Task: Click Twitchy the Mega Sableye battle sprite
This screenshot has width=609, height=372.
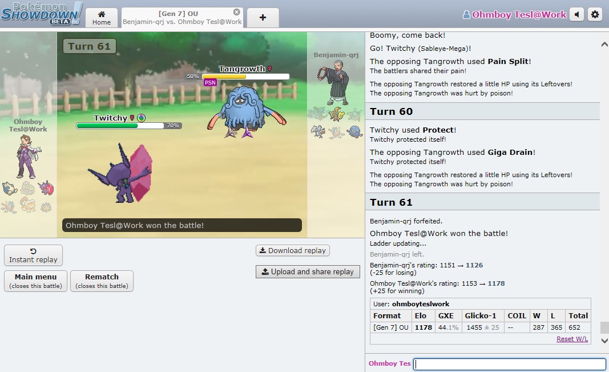Action: pos(121,173)
